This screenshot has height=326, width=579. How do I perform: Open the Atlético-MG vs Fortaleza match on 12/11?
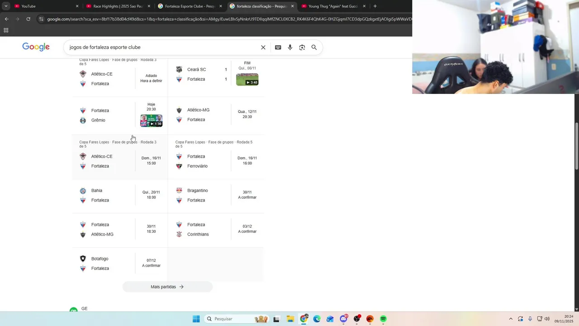(x=216, y=115)
